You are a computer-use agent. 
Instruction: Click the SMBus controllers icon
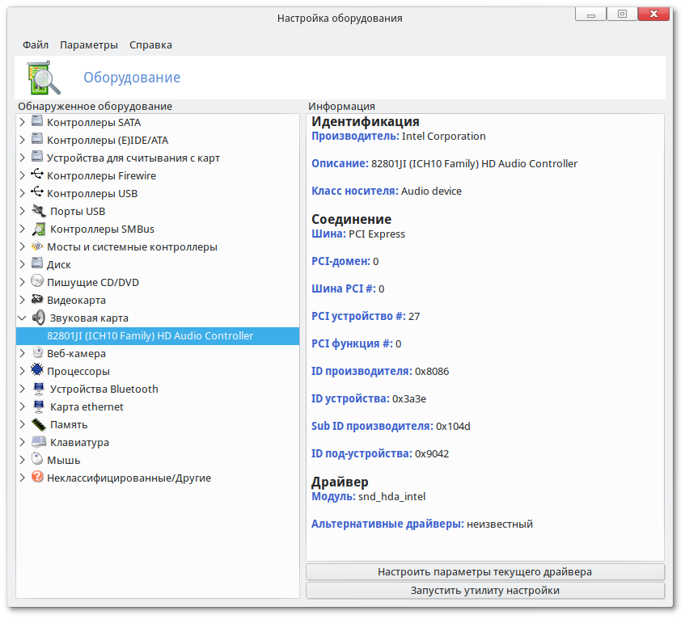tap(39, 229)
